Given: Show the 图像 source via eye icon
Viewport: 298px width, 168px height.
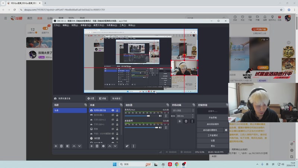Looking at the screenshot, I should click(x=113, y=129).
